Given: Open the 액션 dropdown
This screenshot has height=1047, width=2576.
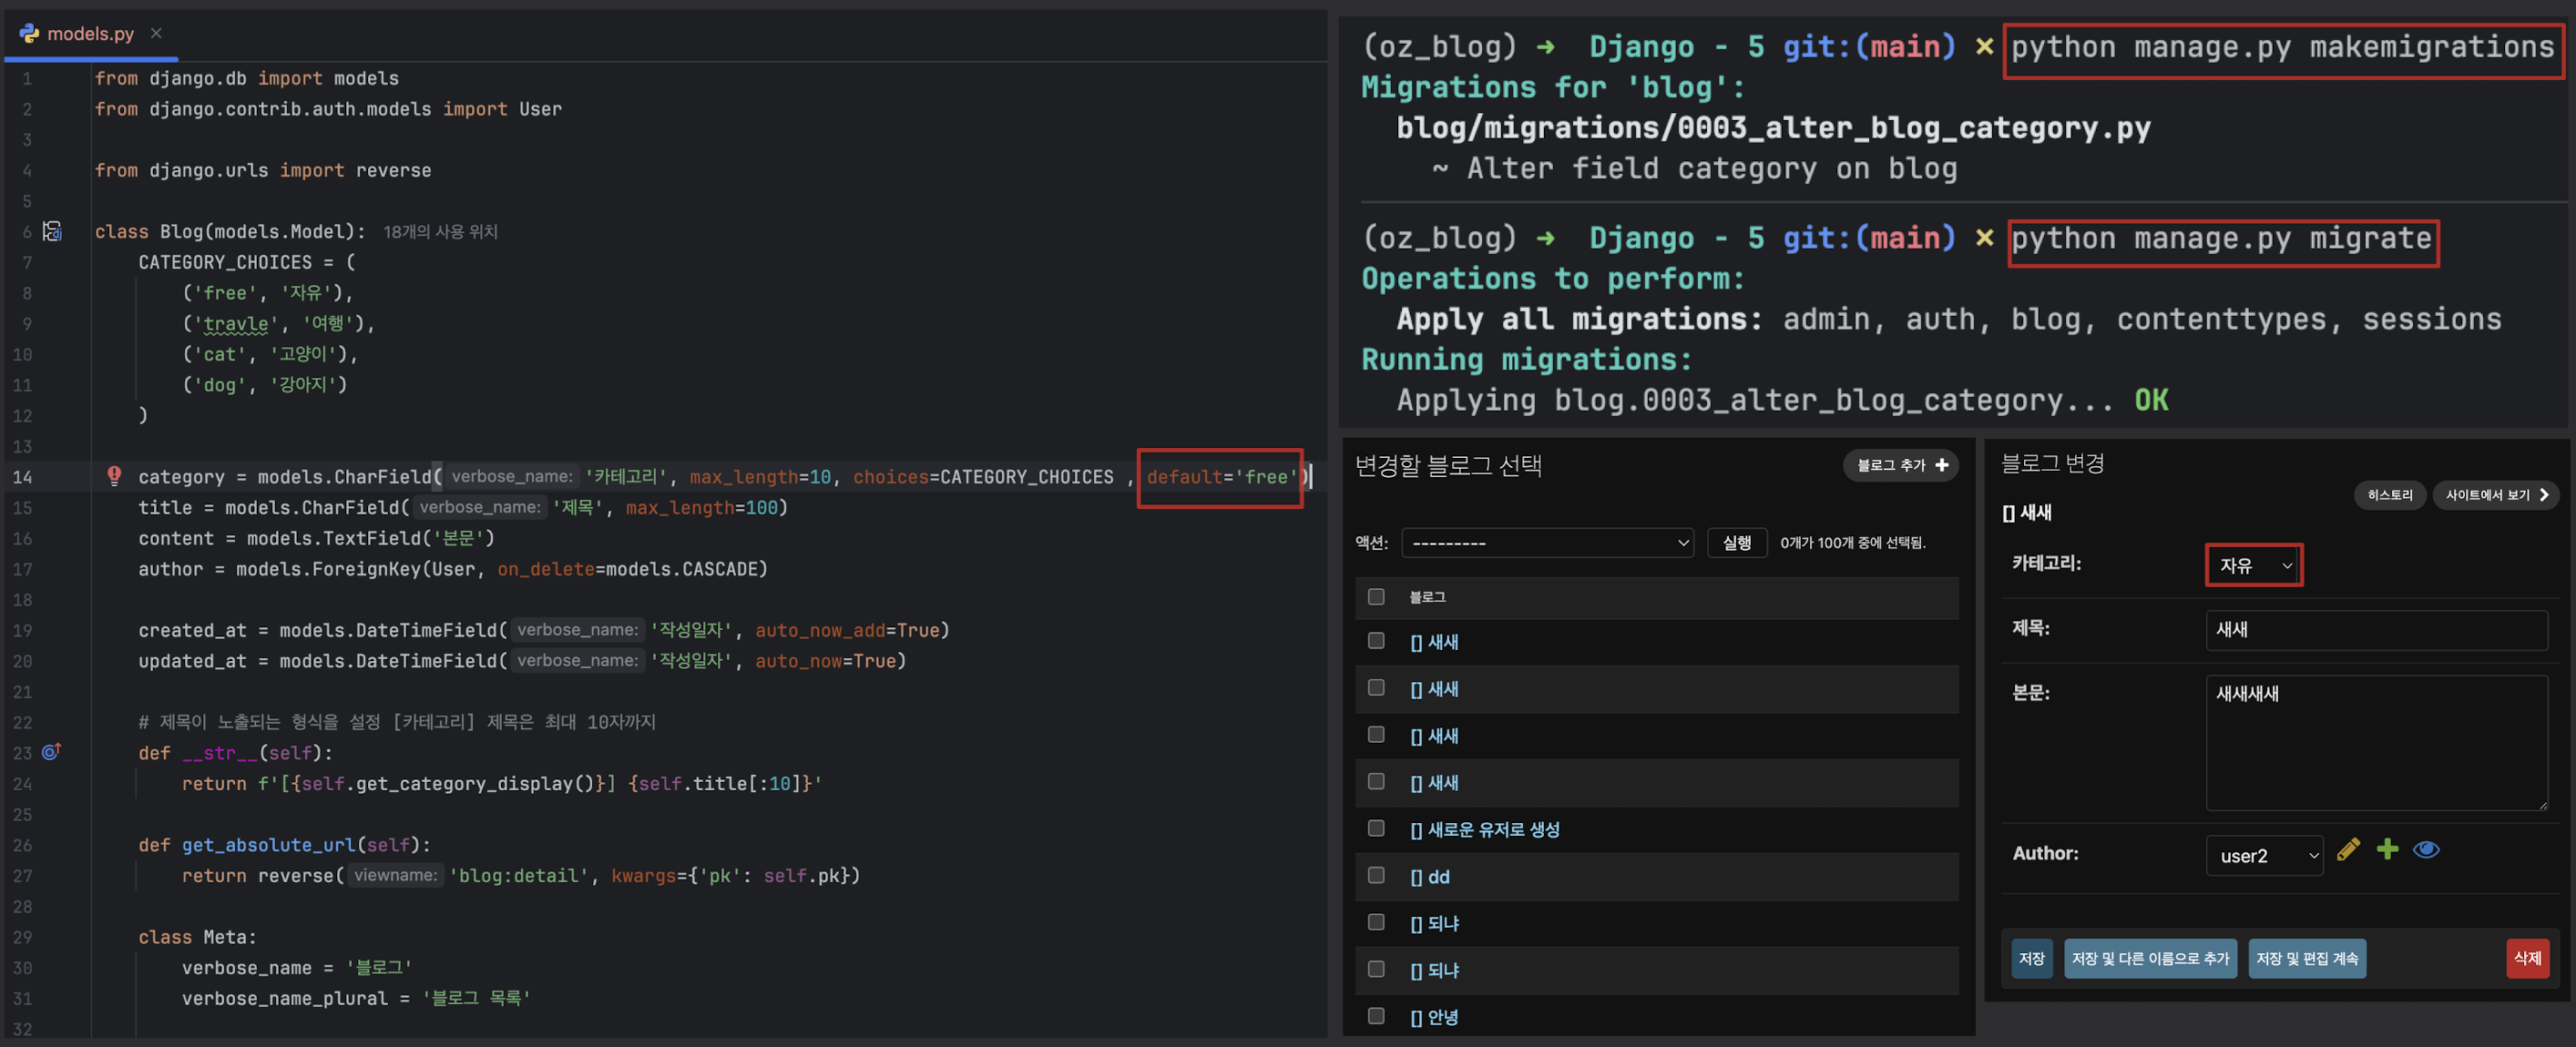Looking at the screenshot, I should pos(1547,543).
